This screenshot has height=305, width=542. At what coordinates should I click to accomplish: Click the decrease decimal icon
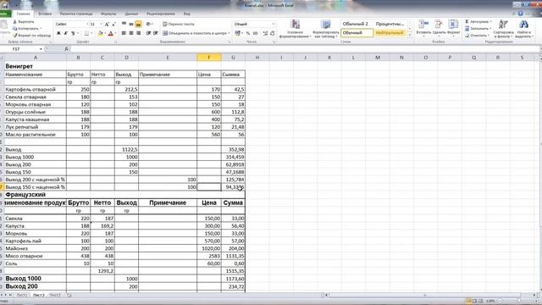tap(273, 33)
